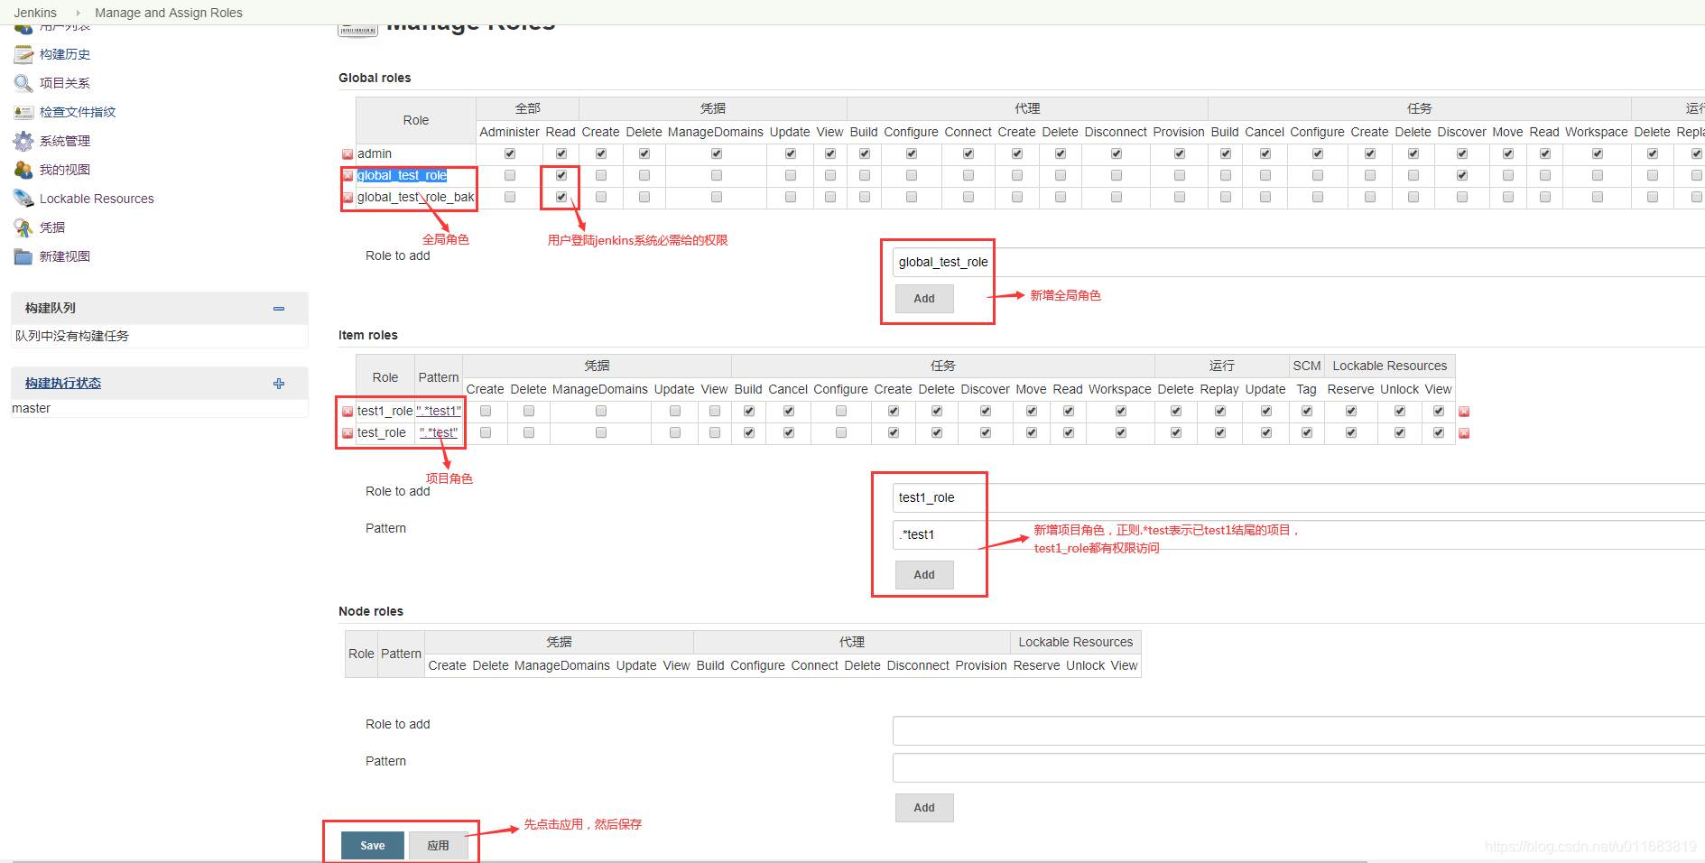Click the Lockable Resources icon in sidebar
This screenshot has height=863, width=1705.
pyautogui.click(x=23, y=199)
